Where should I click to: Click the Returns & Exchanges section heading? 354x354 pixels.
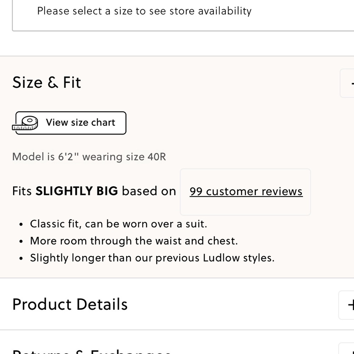click(91, 352)
